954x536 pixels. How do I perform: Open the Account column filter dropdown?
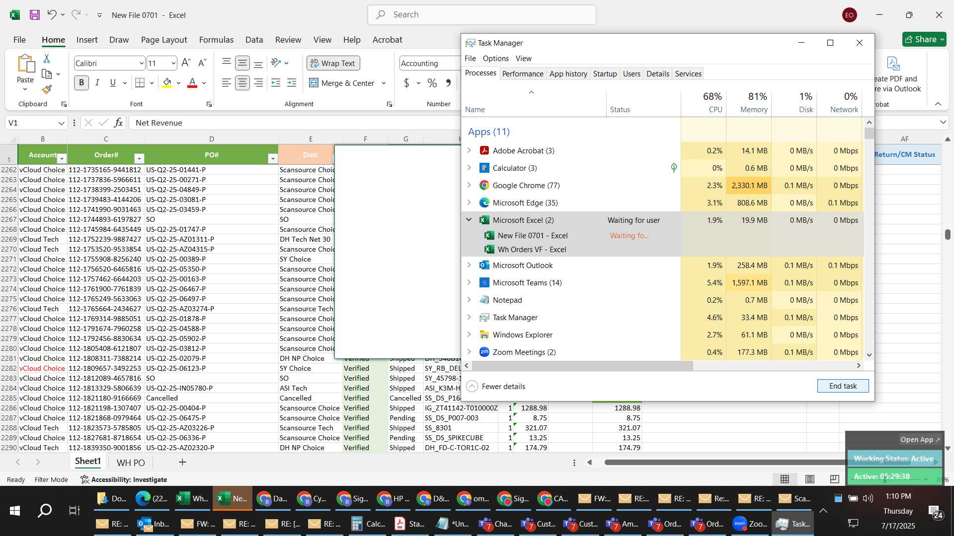coord(62,159)
